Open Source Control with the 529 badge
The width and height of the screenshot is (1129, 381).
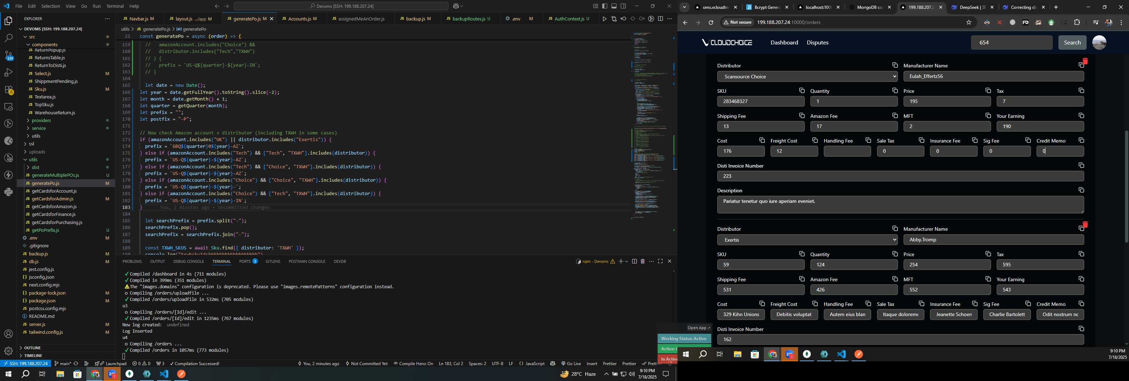tap(8, 55)
